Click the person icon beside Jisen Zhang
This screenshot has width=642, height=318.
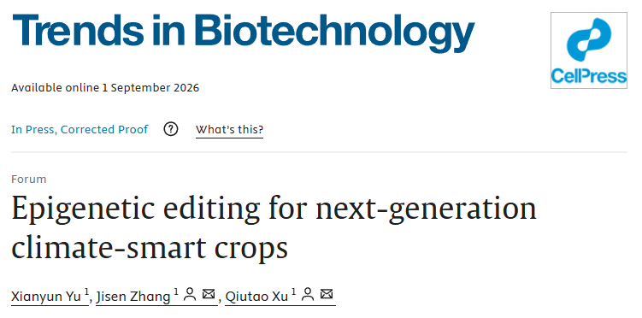[190, 294]
